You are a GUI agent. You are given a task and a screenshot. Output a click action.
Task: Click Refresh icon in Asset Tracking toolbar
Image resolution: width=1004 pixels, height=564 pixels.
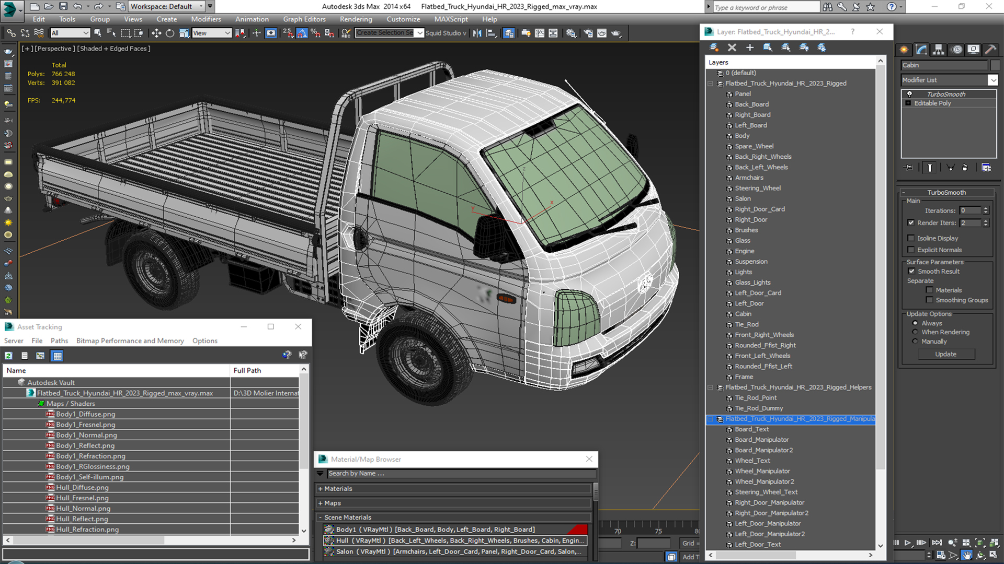(x=9, y=356)
